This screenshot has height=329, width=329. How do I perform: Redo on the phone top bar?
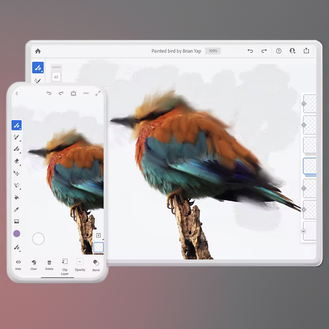[x=61, y=93]
